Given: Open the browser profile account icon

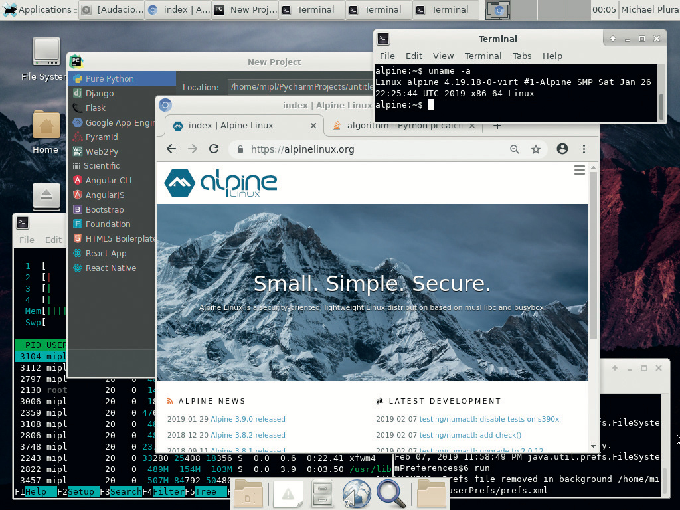Looking at the screenshot, I should coord(562,149).
